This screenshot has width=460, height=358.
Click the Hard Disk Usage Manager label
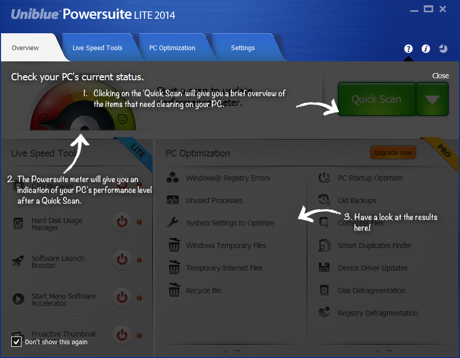(57, 224)
